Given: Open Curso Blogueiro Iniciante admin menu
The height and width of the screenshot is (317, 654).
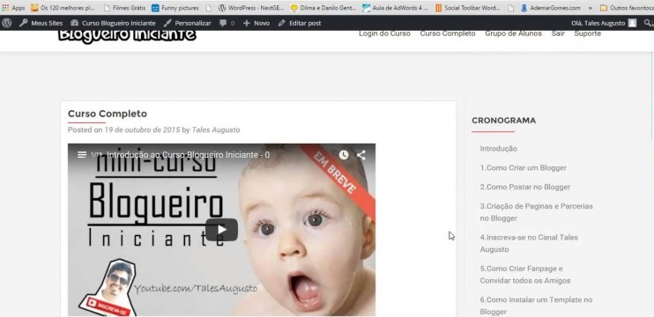Looking at the screenshot, I should click(113, 23).
